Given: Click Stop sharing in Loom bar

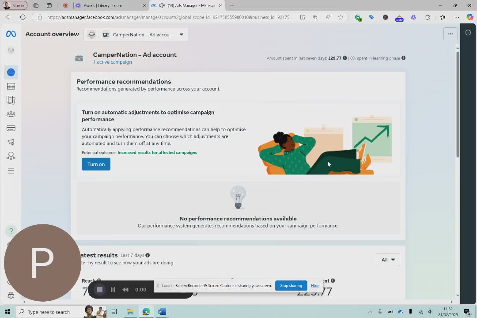Looking at the screenshot, I should (x=291, y=285).
